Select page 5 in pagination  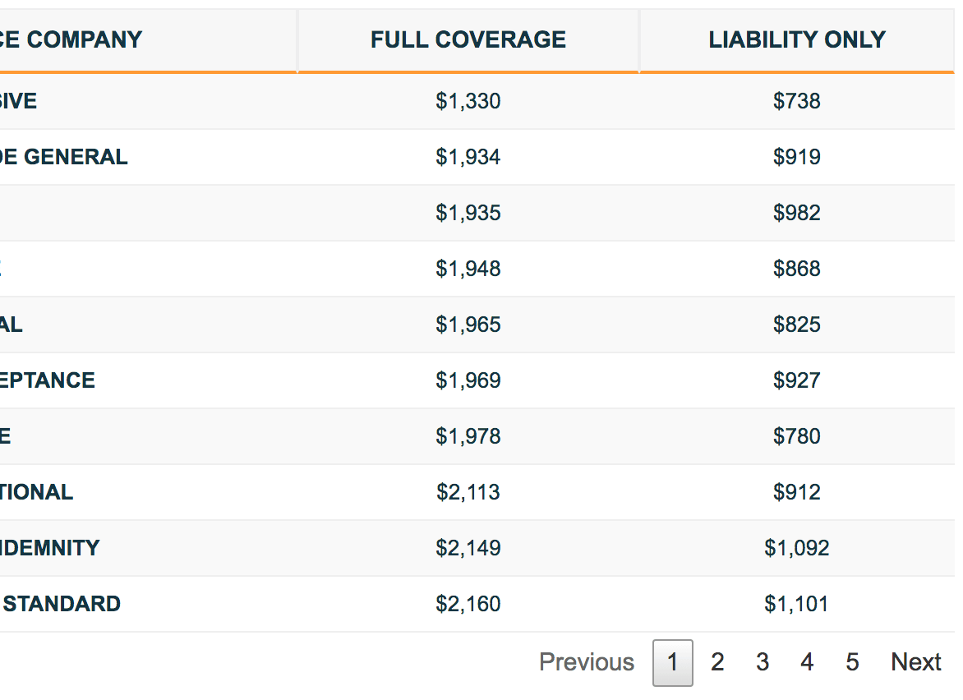coord(852,662)
